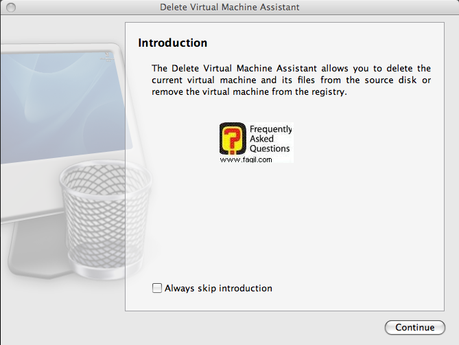Click the tiny desktop icon on the monitor screen
Image resolution: width=459 pixels, height=345 pixels.
(108, 56)
